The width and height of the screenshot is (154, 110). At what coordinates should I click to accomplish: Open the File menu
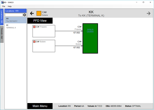[x=4, y=6]
